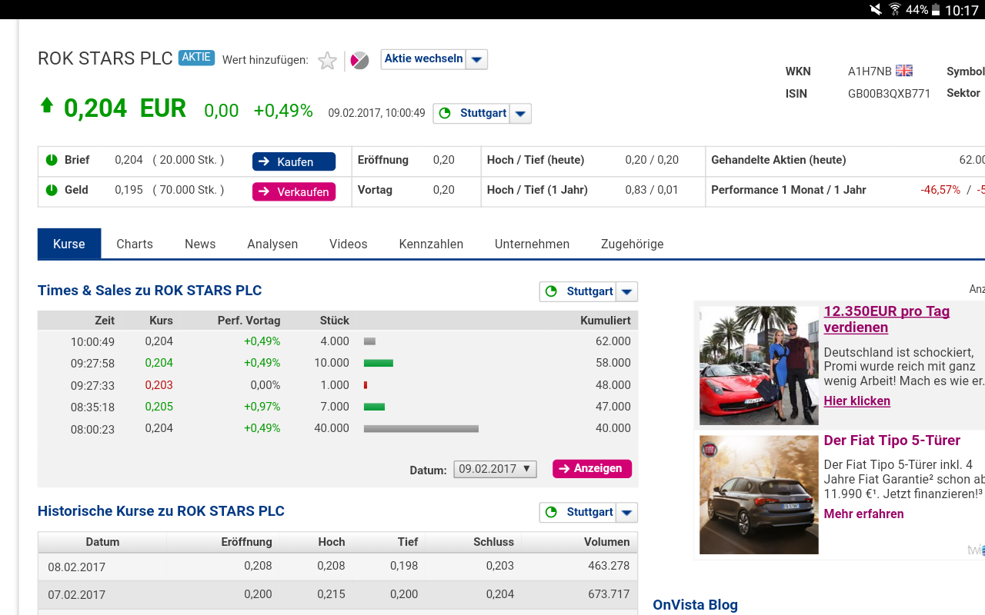This screenshot has width=985, height=615.
Task: Click the 07.02.2017 date in historical prices
Action: 76,595
